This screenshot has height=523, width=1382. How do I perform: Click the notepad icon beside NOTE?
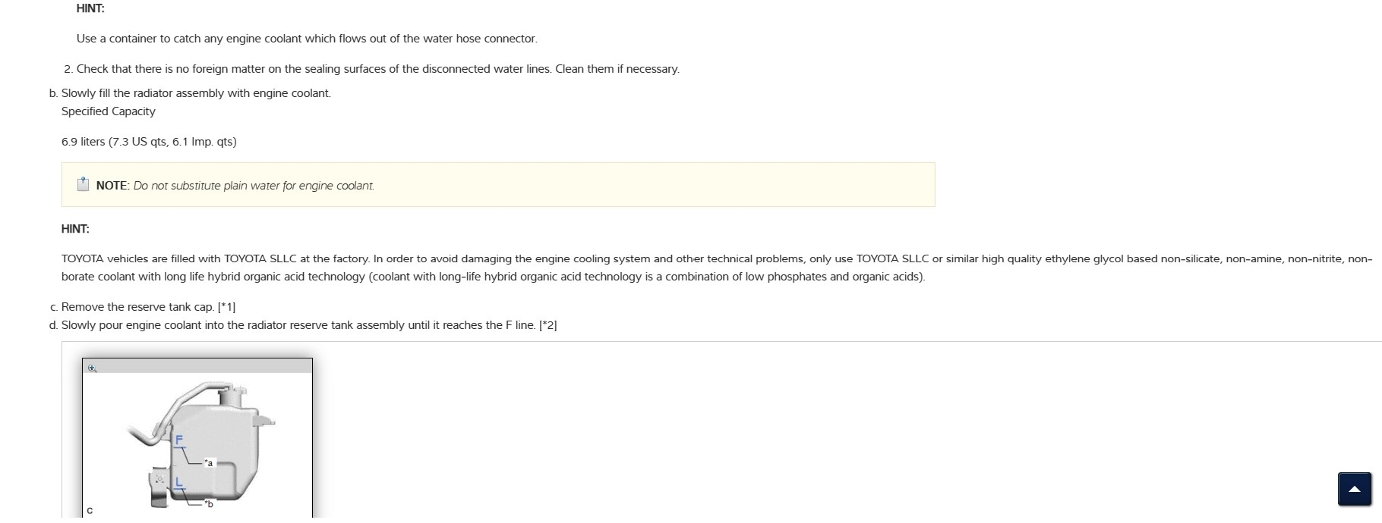tap(84, 185)
